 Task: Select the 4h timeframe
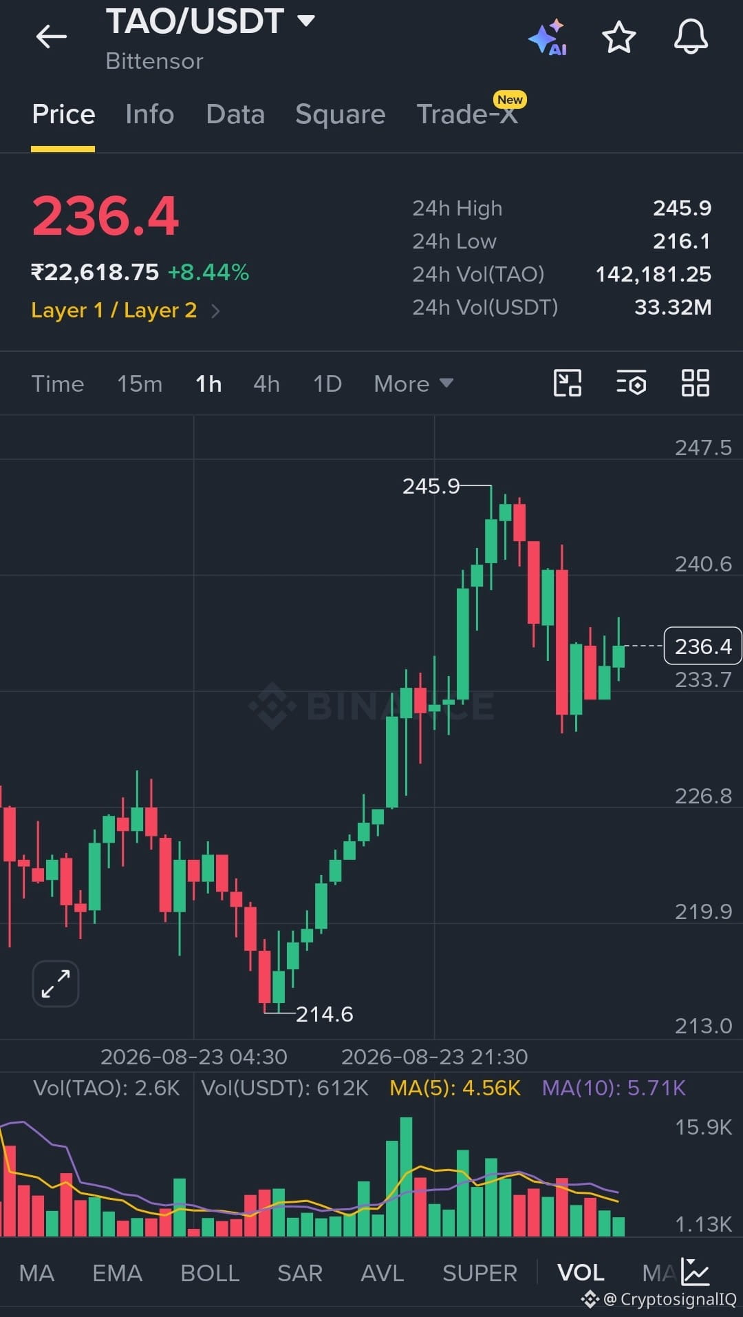tap(267, 383)
